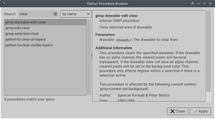The image size is (215, 119).
Task: Click the GIMP Wilber icon in title bar
Action: tap(4, 3)
